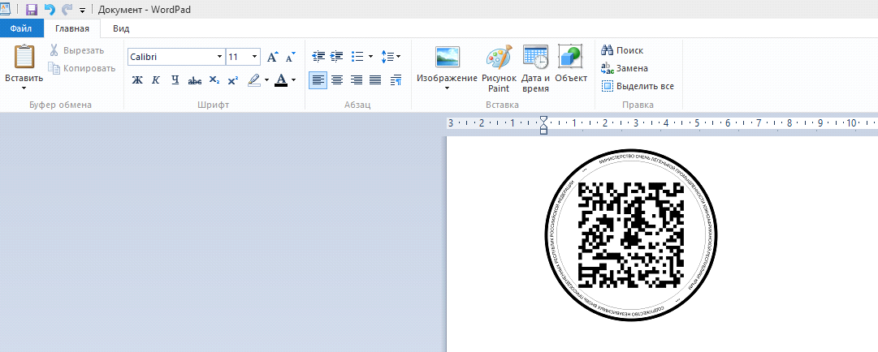Click Поиск to find text

[x=622, y=50]
